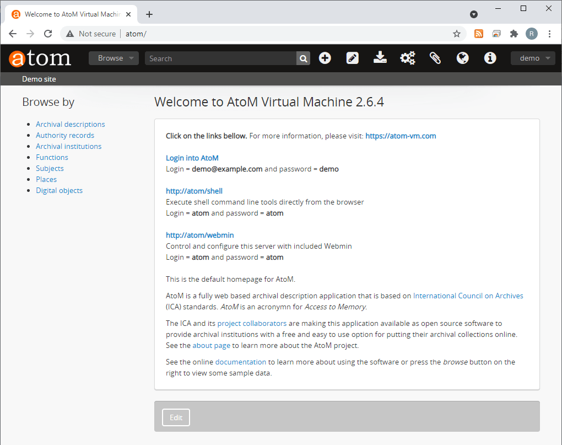Viewport: 562px width, 445px height.
Task: Click into the Search field
Action: [220, 58]
